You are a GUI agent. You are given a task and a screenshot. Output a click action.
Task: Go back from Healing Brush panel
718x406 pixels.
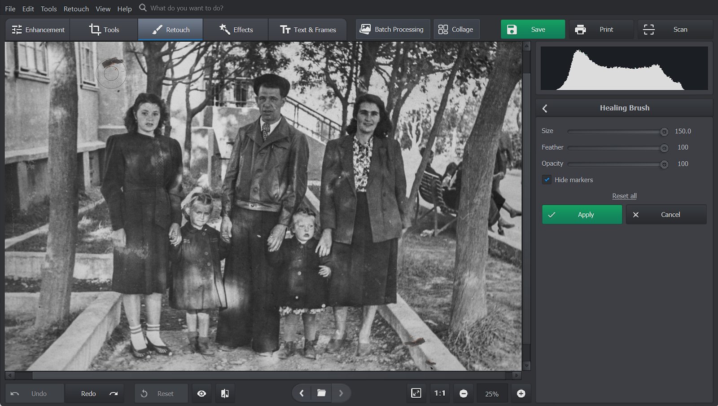point(545,108)
